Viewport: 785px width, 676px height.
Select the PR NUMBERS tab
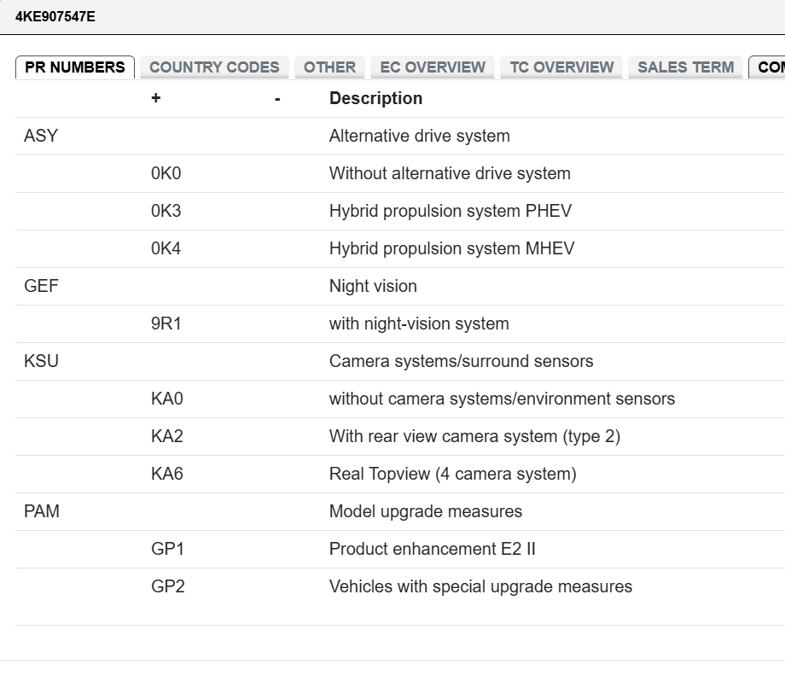pyautogui.click(x=75, y=67)
